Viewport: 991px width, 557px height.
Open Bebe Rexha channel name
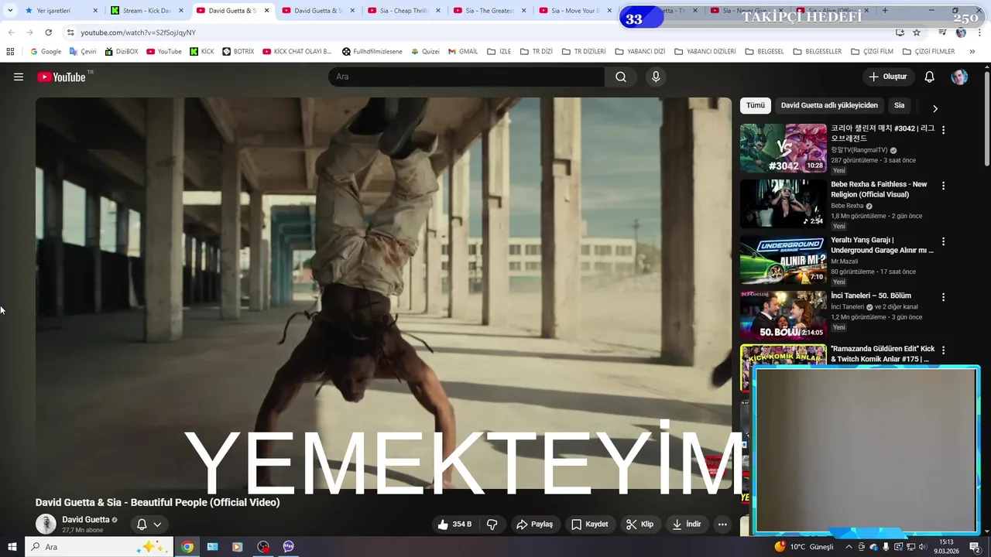coord(847,206)
